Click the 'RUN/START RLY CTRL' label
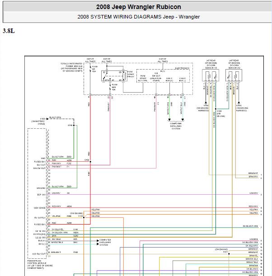This screenshot has width=272, height=276. (143, 78)
